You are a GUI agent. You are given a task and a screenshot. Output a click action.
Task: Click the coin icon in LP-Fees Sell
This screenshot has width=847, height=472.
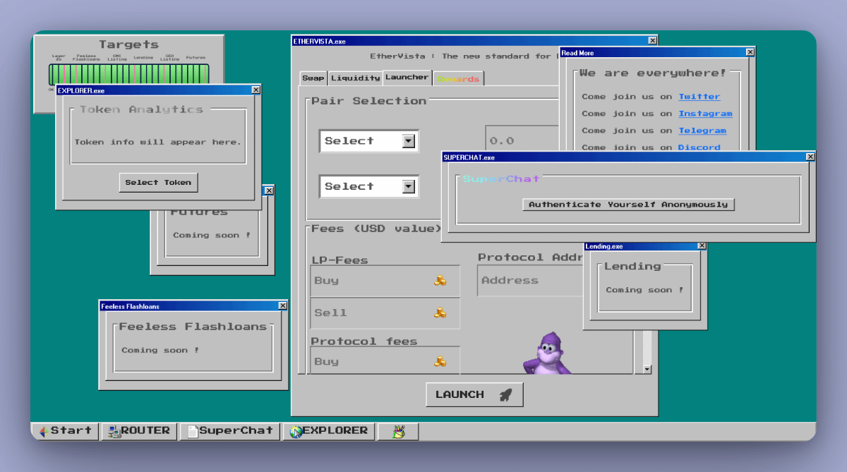pyautogui.click(x=440, y=313)
